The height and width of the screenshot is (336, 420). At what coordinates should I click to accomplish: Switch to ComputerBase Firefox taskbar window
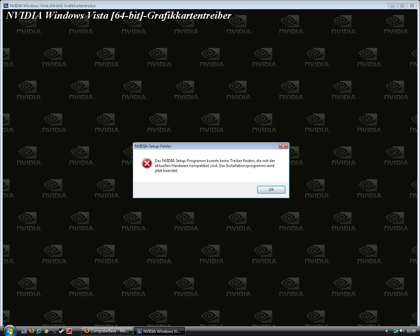[107, 331]
